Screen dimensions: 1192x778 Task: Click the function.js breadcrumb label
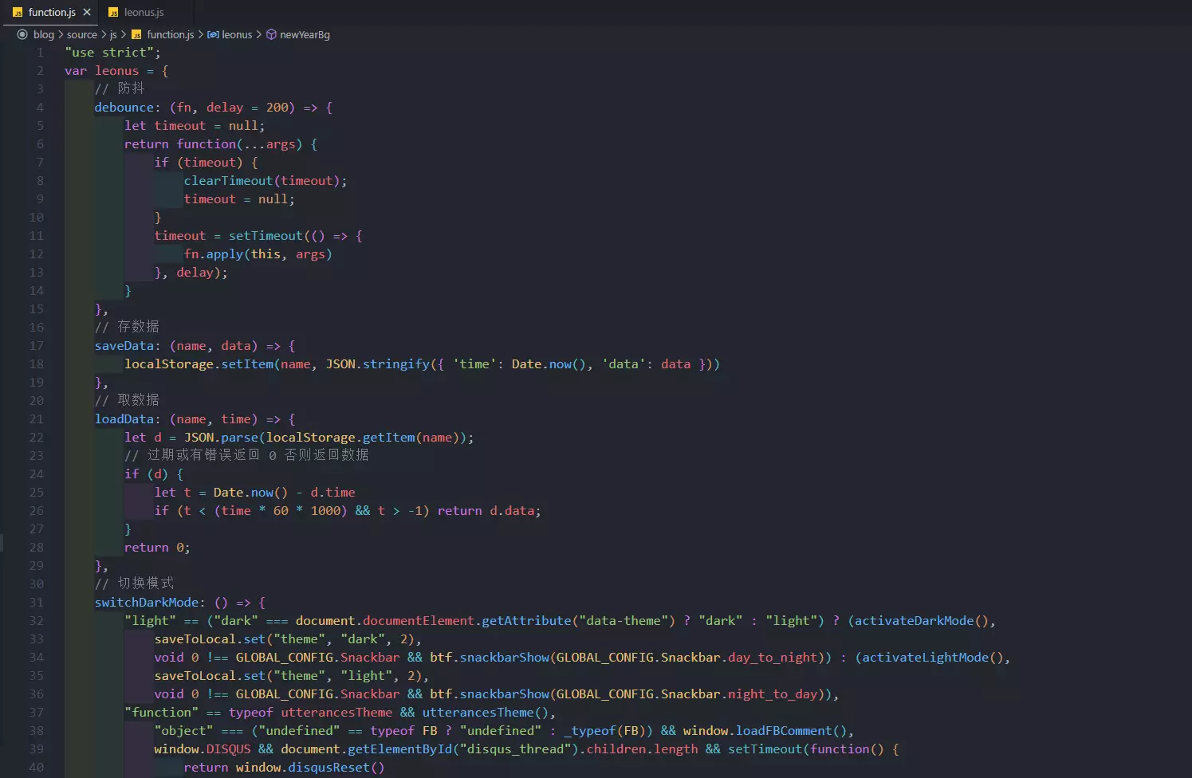[x=170, y=34]
